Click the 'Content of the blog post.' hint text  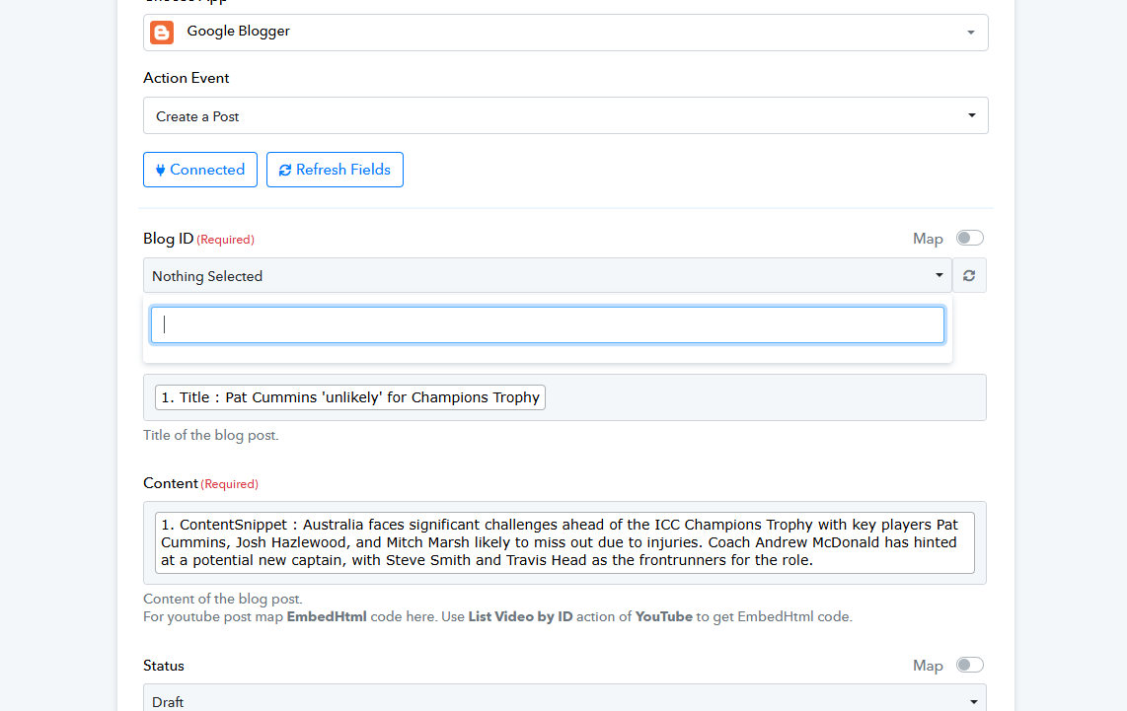pyautogui.click(x=223, y=599)
